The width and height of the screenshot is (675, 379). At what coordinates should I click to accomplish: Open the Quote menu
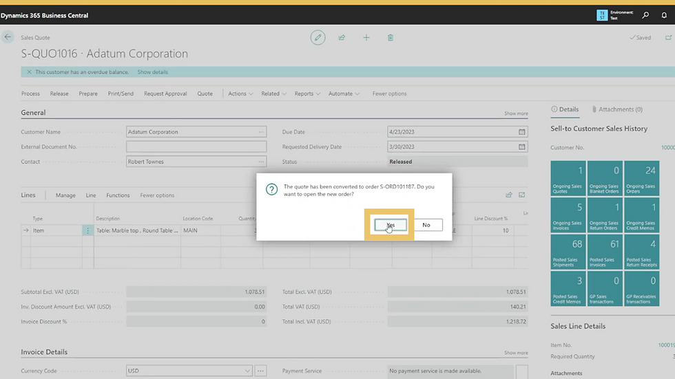tap(205, 94)
